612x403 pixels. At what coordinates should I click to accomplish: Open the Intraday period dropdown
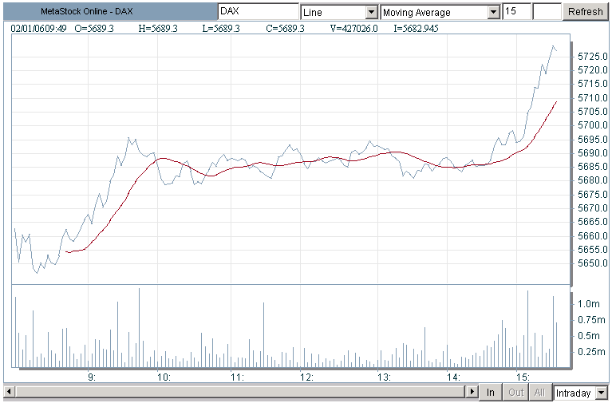click(602, 393)
